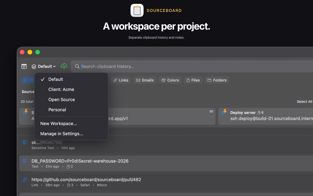Switch to Client: Acme workspace
The image size is (313, 196).
tap(71, 89)
